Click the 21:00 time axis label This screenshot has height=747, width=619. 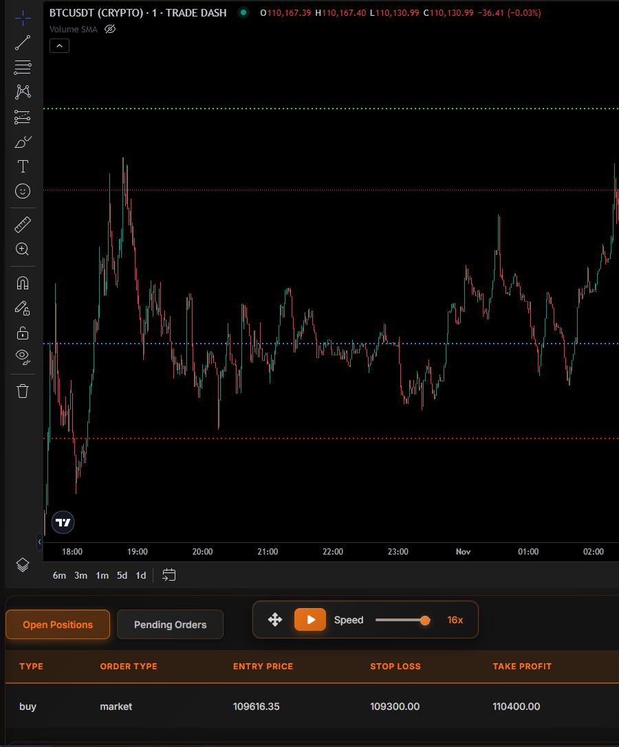tap(268, 552)
